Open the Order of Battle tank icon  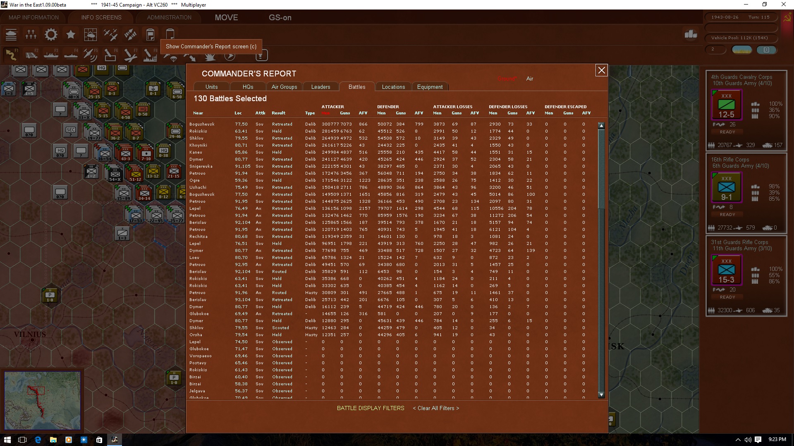[x=11, y=35]
